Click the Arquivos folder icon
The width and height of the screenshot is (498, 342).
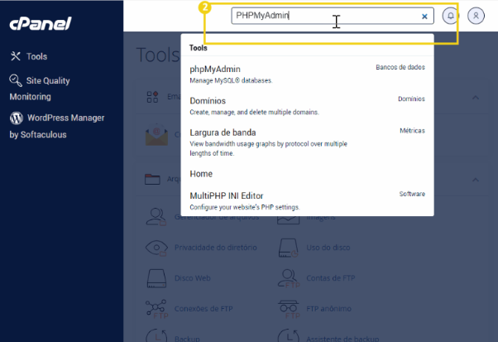tap(152, 179)
